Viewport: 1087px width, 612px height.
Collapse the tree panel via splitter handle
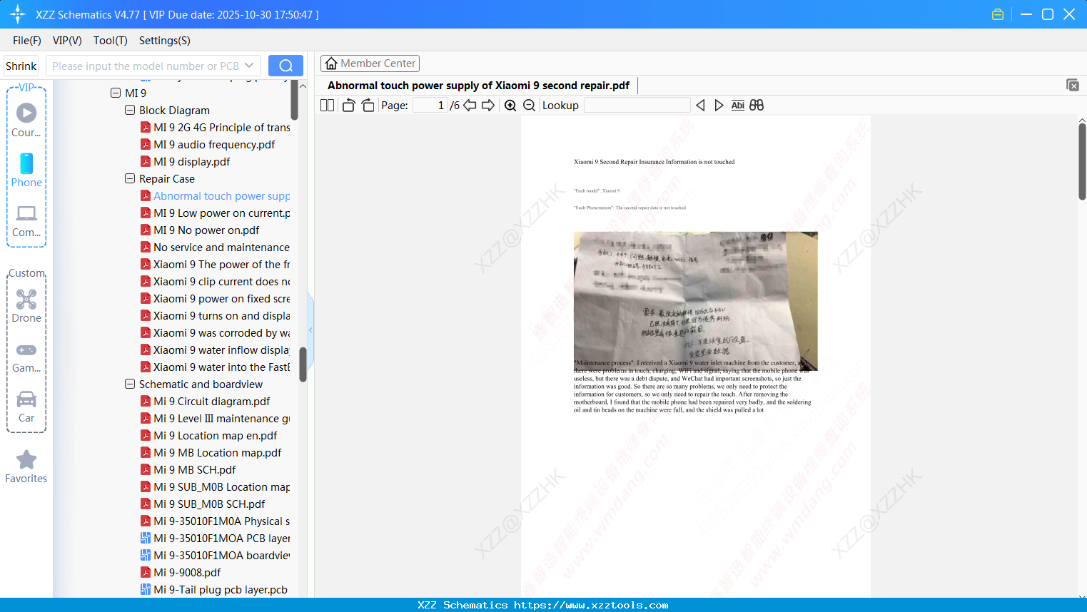pos(310,330)
